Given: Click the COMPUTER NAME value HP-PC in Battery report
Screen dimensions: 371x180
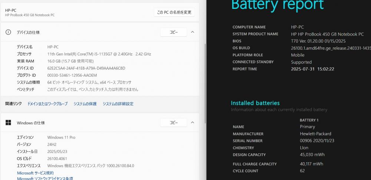Looking at the screenshot, I should [x=298, y=27].
